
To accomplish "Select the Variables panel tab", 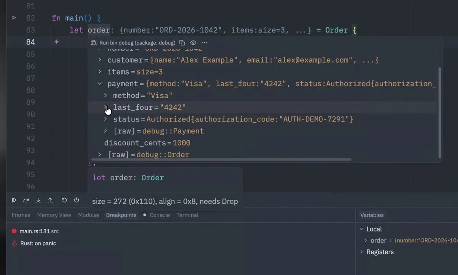I will (x=372, y=215).
